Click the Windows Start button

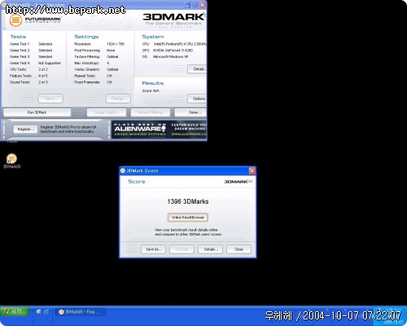(15, 311)
